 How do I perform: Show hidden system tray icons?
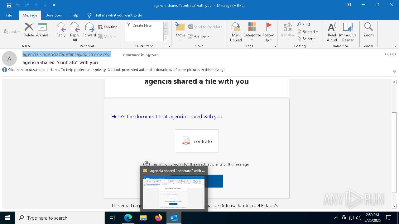(x=336, y=218)
